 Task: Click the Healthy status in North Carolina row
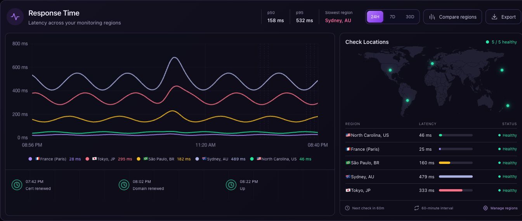tap(508, 136)
